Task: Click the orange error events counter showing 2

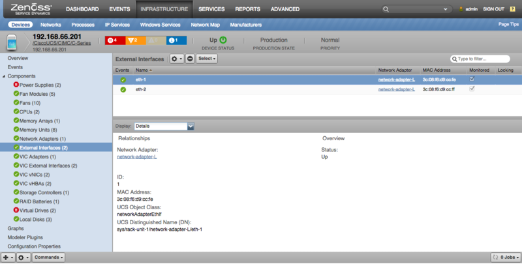Action: 136,40
